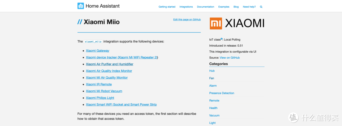Open Xiaomi Air Quality Index Monitor link
342x126 pixels.
(109, 71)
